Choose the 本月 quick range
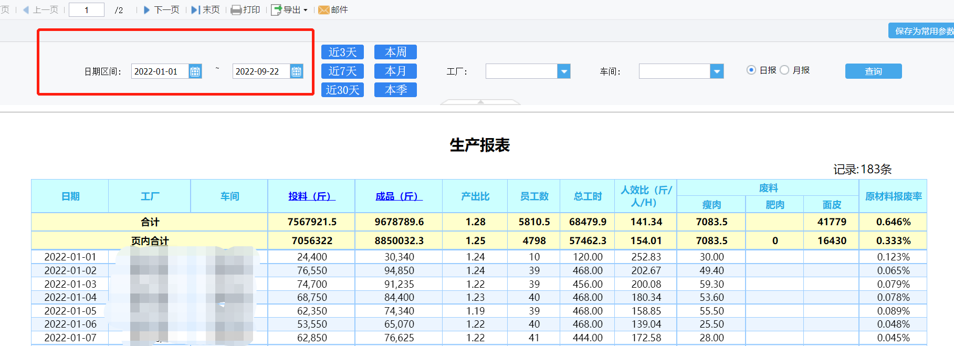This screenshot has width=954, height=346. coord(395,71)
